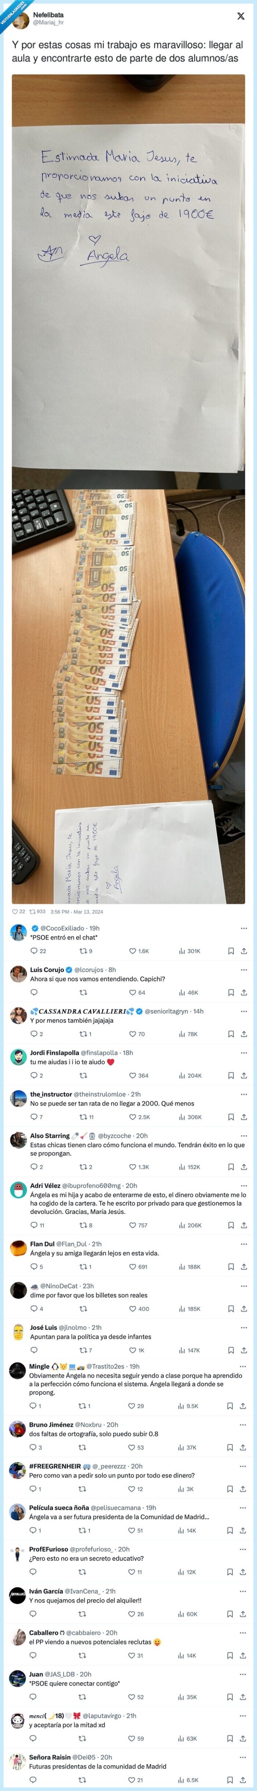257x1791 pixels.
Task: Retweet the main tweet showing 933
Action: click(x=32, y=911)
